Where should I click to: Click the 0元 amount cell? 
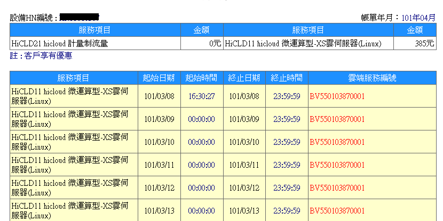coord(202,44)
